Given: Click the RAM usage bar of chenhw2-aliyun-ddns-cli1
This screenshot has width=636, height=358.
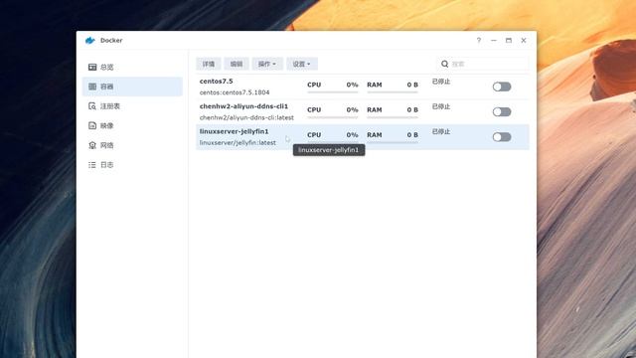Looking at the screenshot, I should (x=393, y=117).
